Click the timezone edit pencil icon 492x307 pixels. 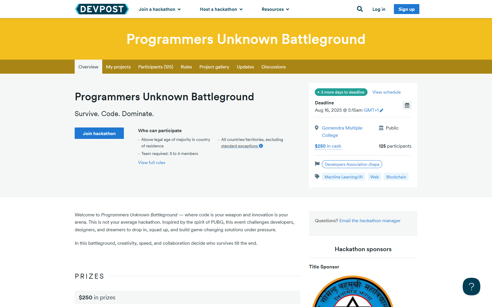(x=381, y=111)
